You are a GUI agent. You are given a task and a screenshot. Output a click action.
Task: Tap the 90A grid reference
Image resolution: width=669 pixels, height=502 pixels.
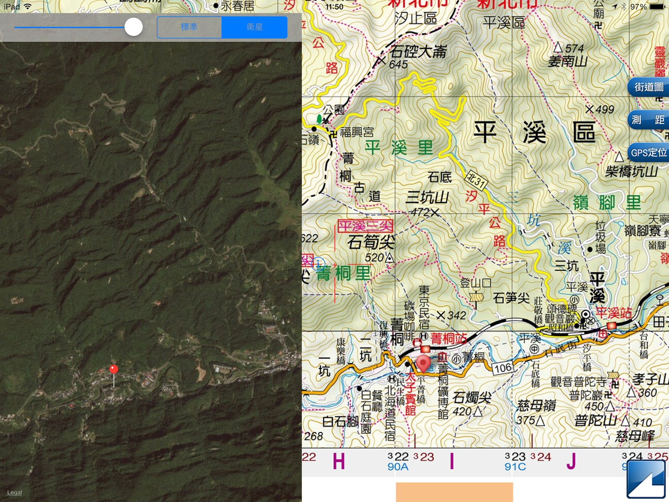(x=398, y=467)
